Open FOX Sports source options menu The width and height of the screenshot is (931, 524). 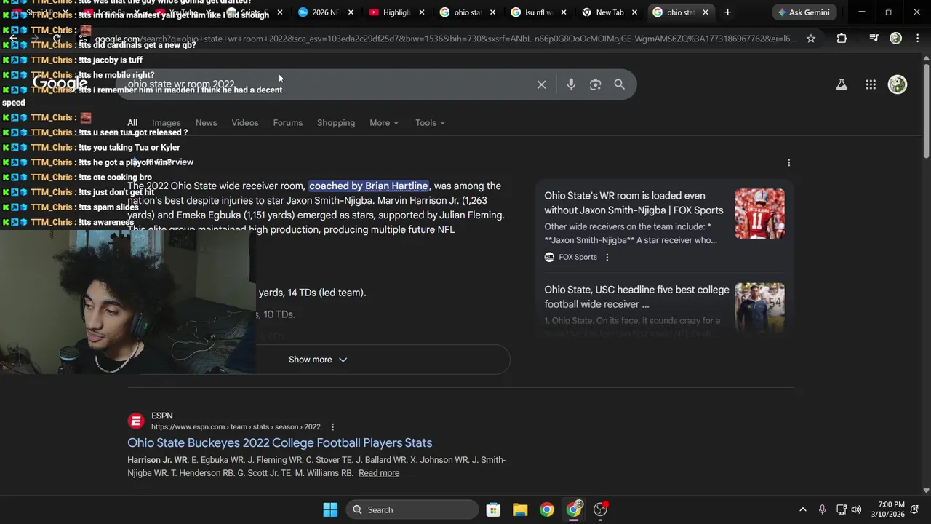point(607,257)
